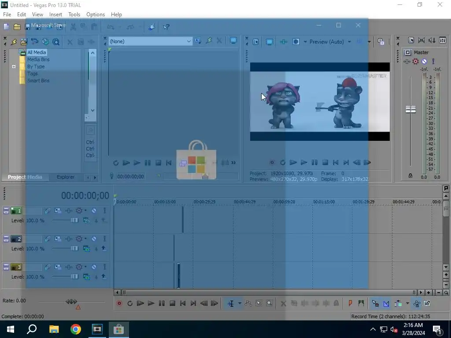451x338 pixels.
Task: Open track 2 Track Motion icon
Action: click(x=58, y=239)
